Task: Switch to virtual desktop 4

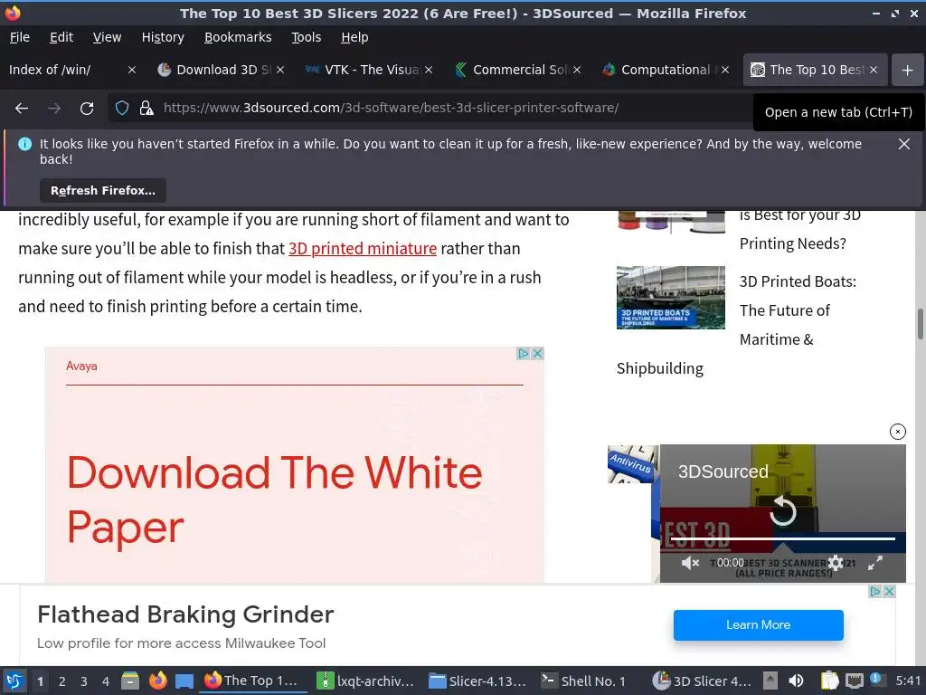Action: [x=106, y=681]
